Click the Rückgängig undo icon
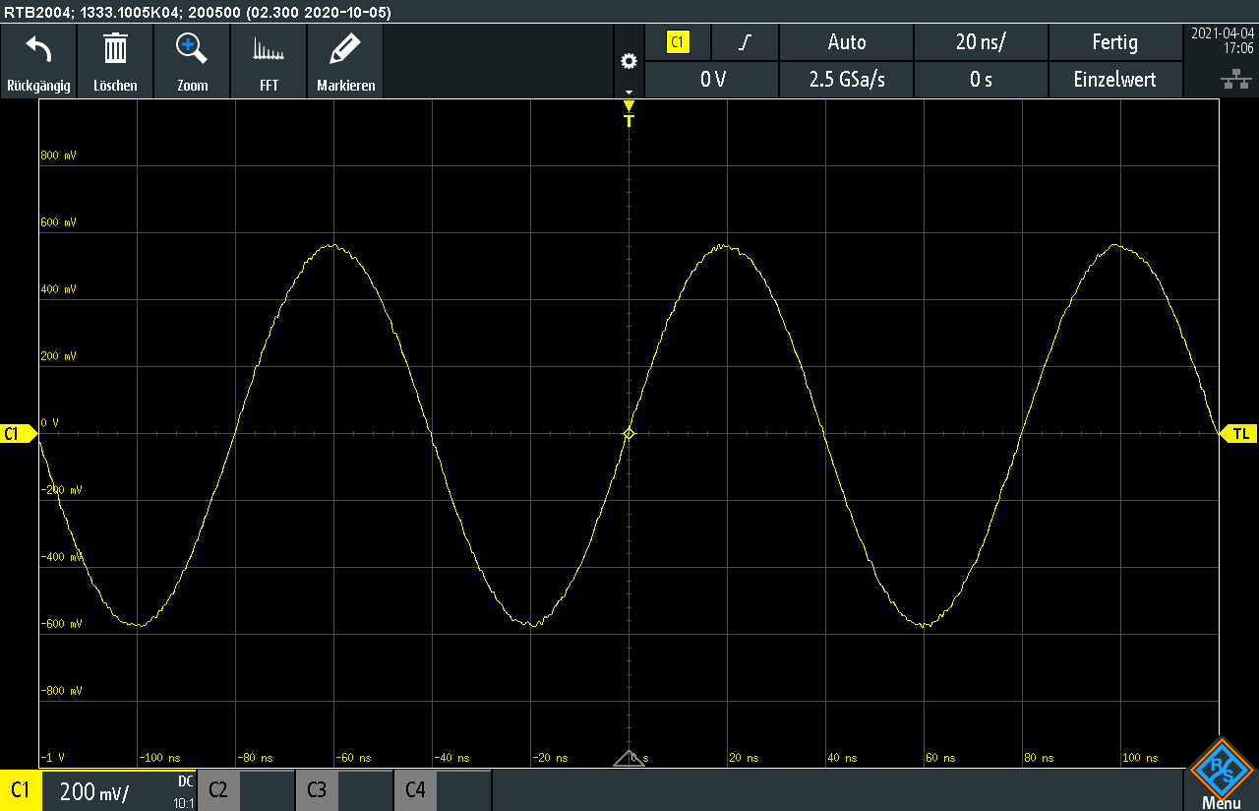The height and width of the screenshot is (811, 1259). tap(38, 47)
